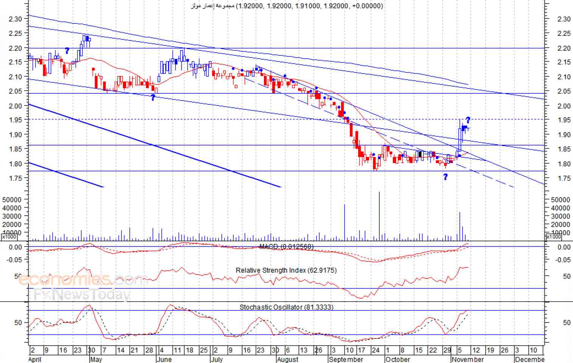Viewport: 573px width, 363px height.
Task: Click date label 19 in November
Action: 490,350
